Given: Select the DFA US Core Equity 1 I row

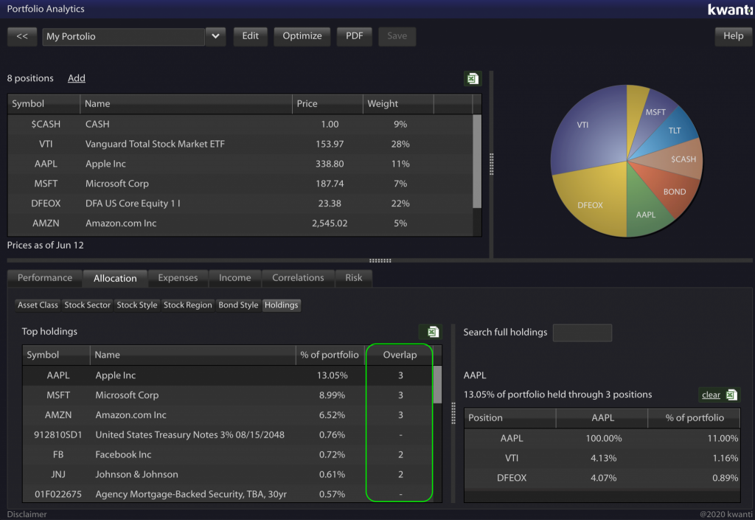Looking at the screenshot, I should pyautogui.click(x=240, y=203).
